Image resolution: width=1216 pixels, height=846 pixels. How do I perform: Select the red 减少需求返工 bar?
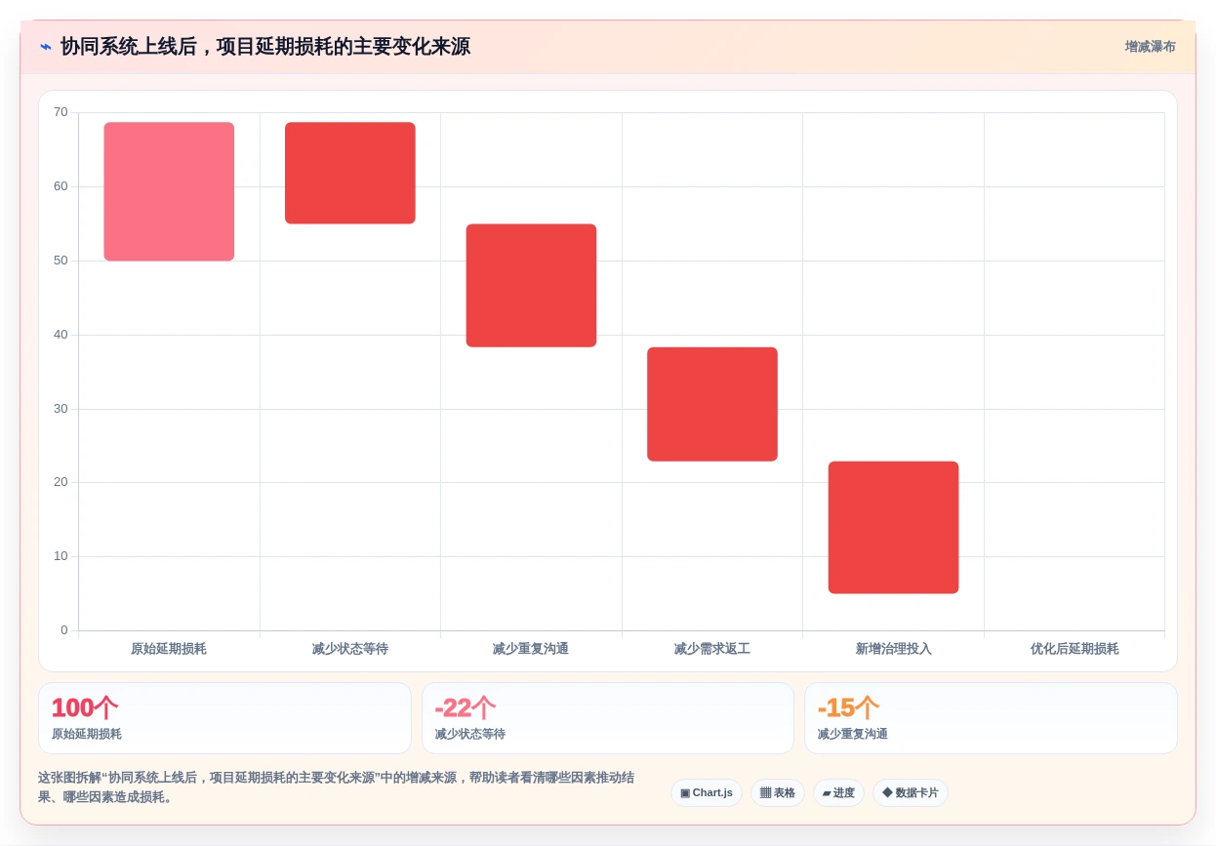[712, 404]
